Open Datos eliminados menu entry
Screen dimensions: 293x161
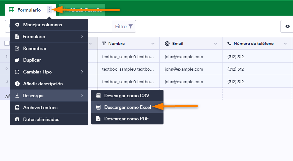49,119
